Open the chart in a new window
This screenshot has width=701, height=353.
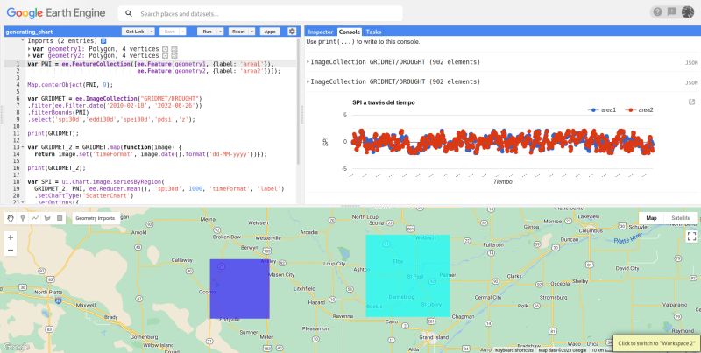pyautogui.click(x=691, y=102)
